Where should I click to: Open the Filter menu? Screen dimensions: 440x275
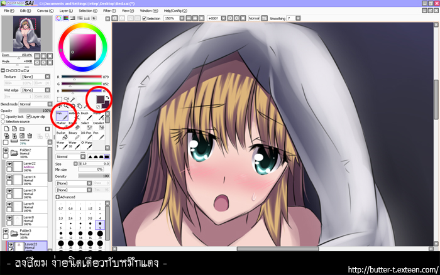point(109,11)
